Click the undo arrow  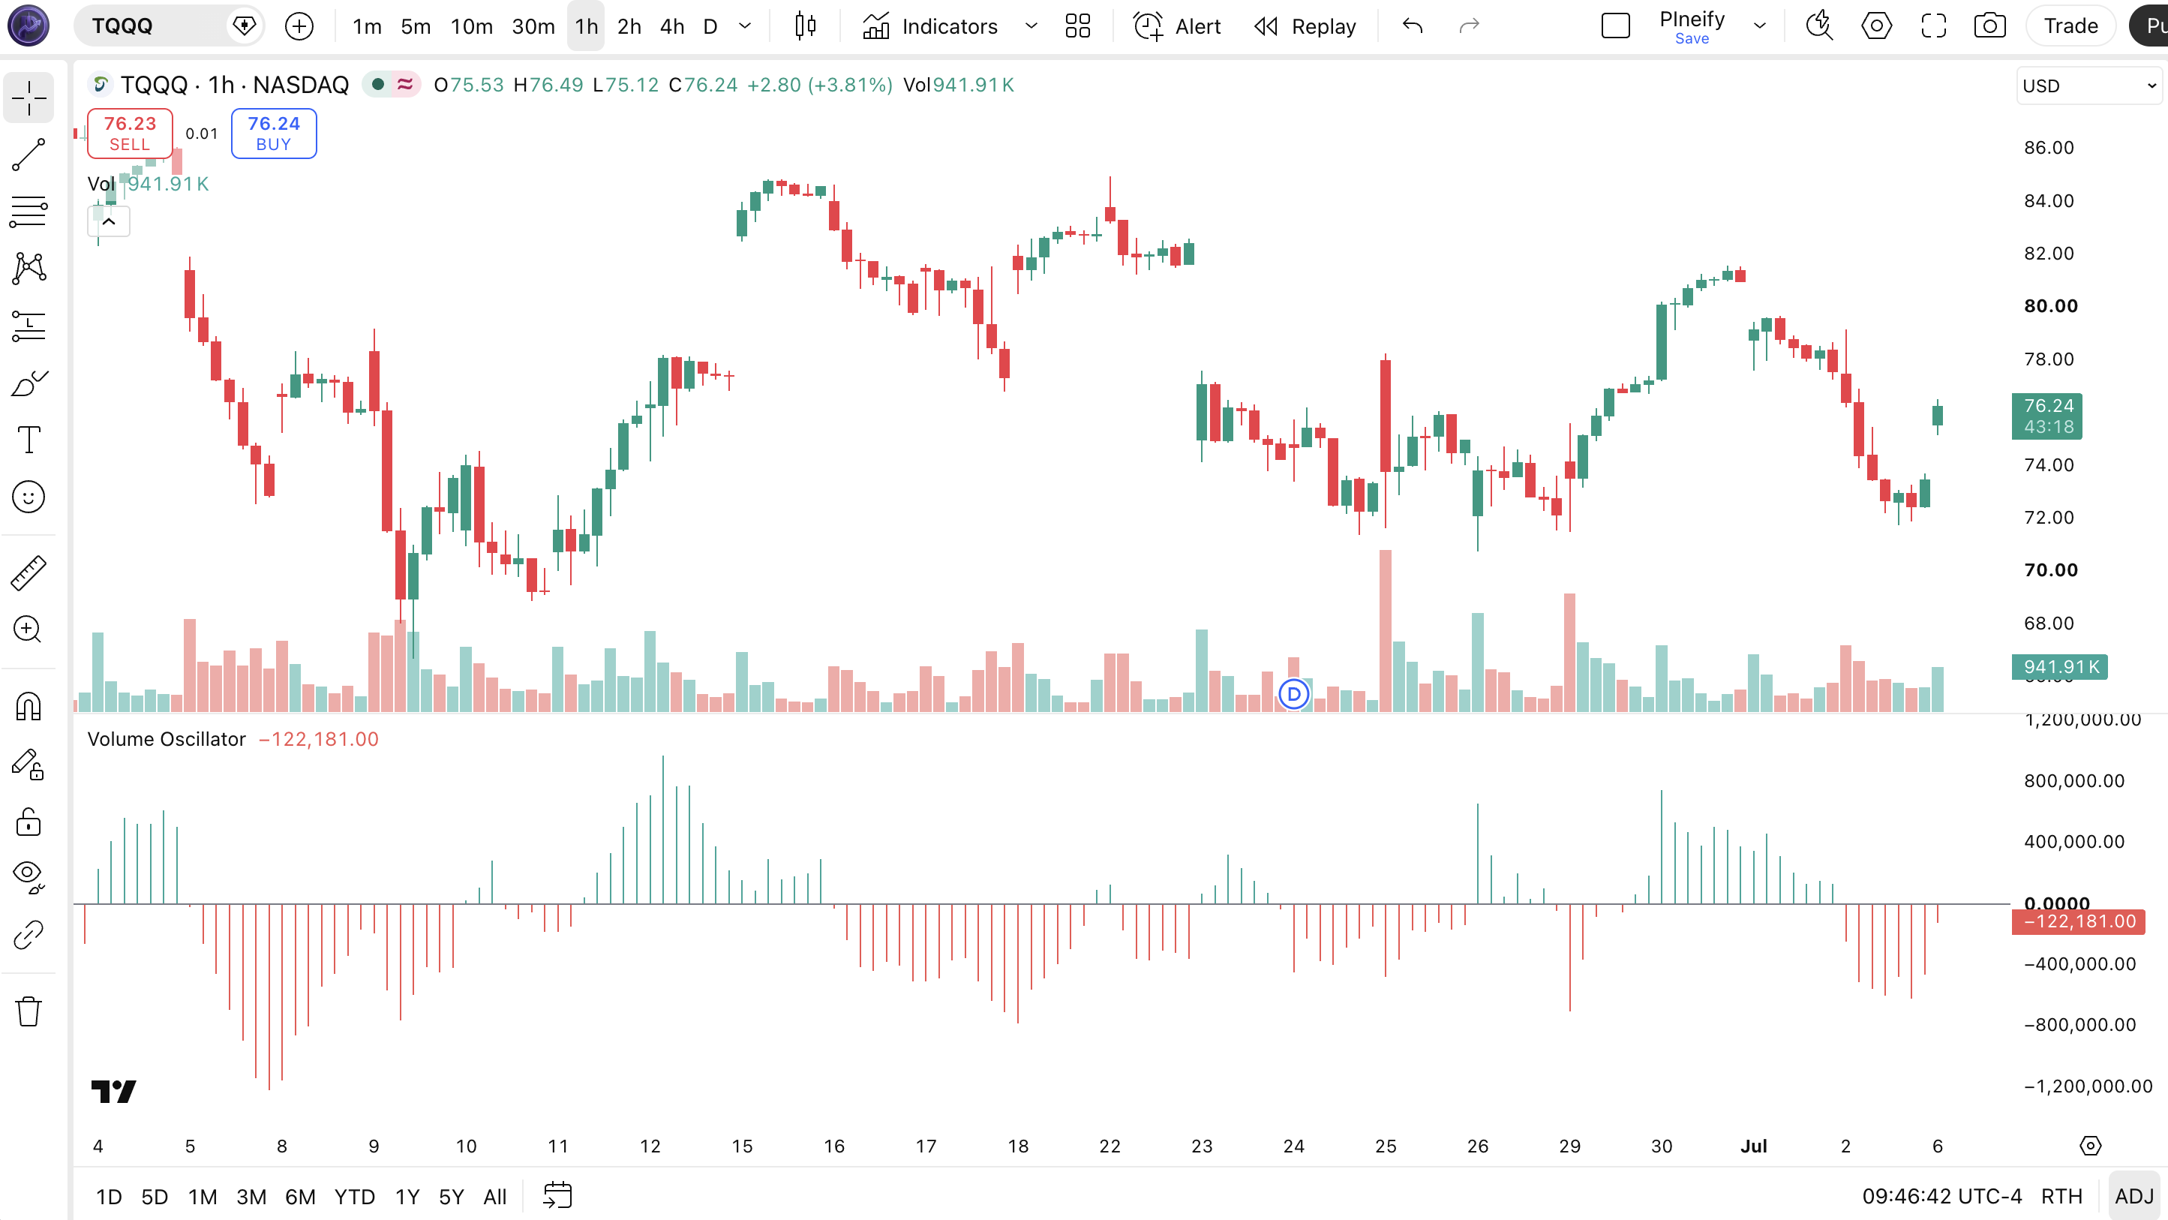[x=1413, y=26]
